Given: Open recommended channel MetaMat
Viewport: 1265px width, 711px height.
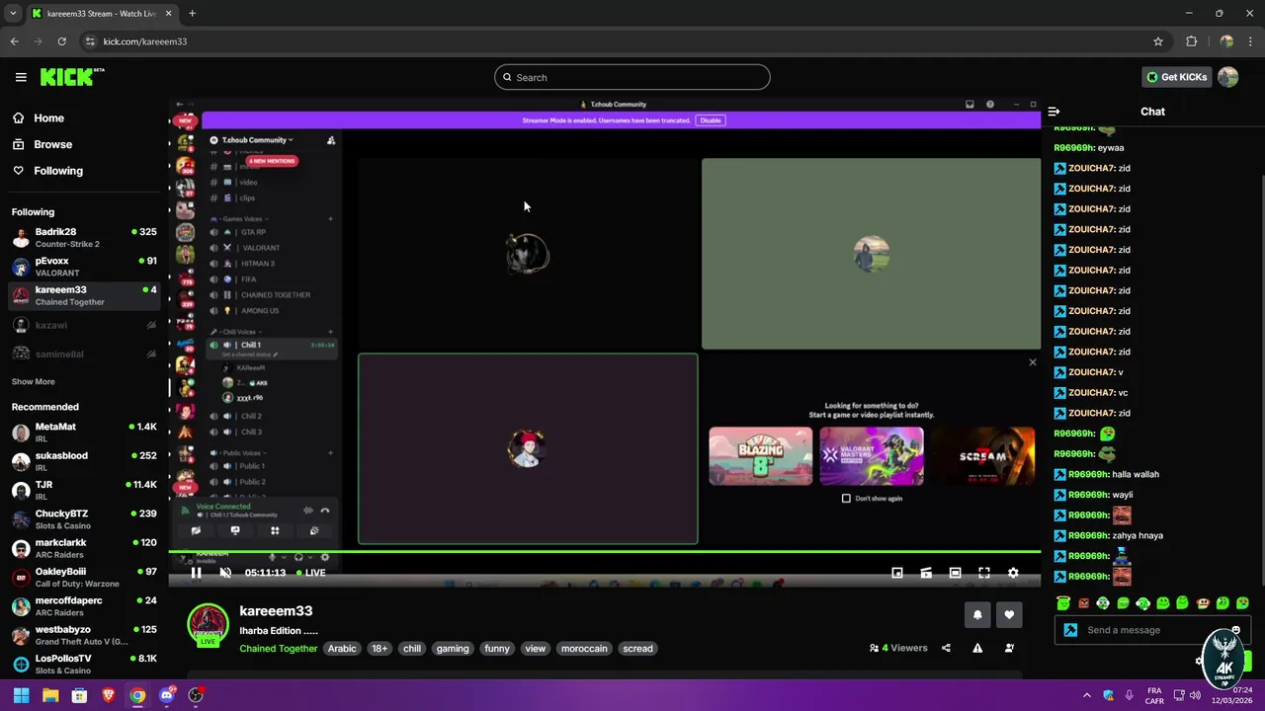Looking at the screenshot, I should (x=84, y=433).
